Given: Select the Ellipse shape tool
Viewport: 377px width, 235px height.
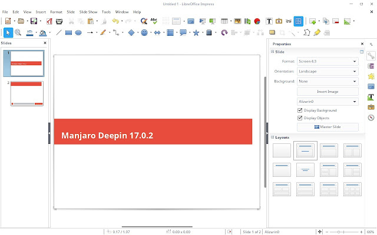Looking at the screenshot, I should click(78, 32).
